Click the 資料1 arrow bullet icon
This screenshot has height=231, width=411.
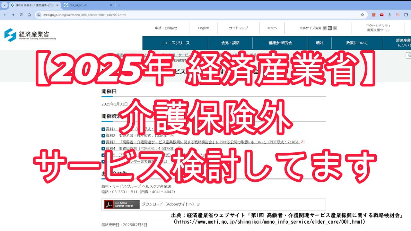click(x=103, y=129)
